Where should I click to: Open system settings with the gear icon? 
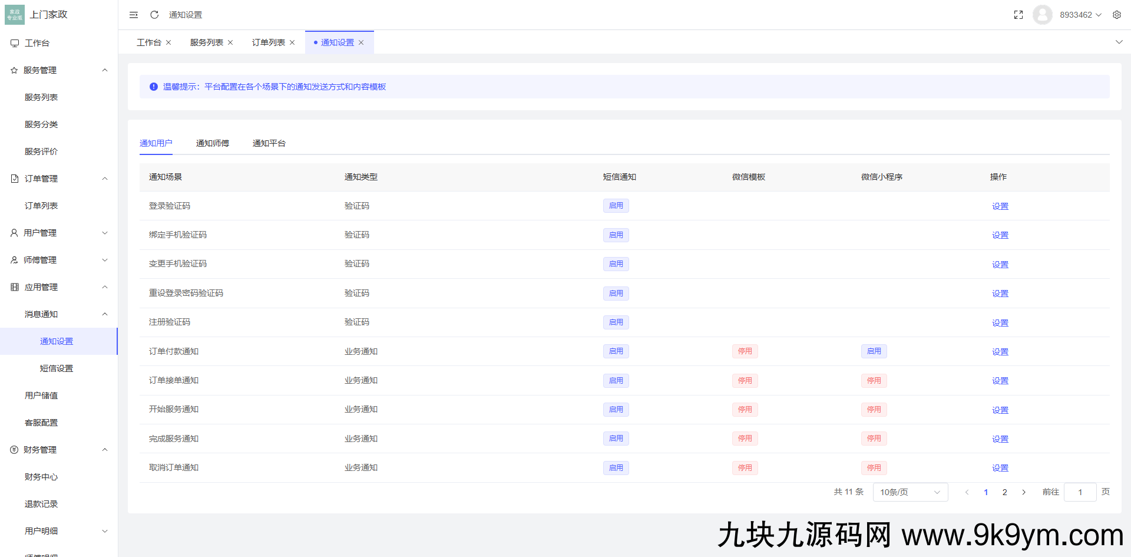[x=1117, y=14]
